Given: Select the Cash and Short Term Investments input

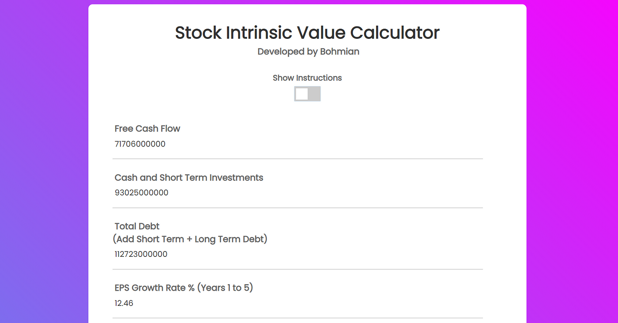Looking at the screenshot, I should tap(298, 193).
